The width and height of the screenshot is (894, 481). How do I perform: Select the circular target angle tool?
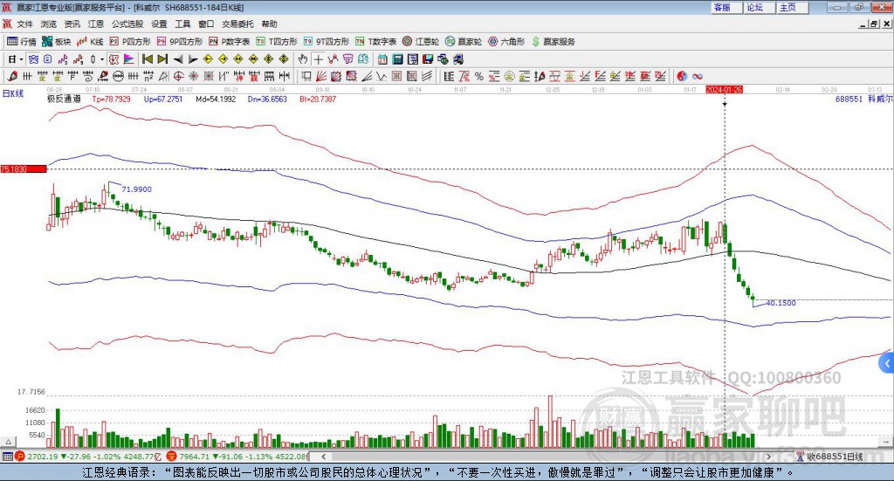[x=178, y=76]
